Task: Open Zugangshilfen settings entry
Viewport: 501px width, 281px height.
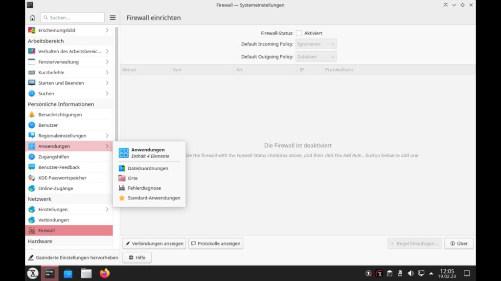Action: tap(69, 157)
